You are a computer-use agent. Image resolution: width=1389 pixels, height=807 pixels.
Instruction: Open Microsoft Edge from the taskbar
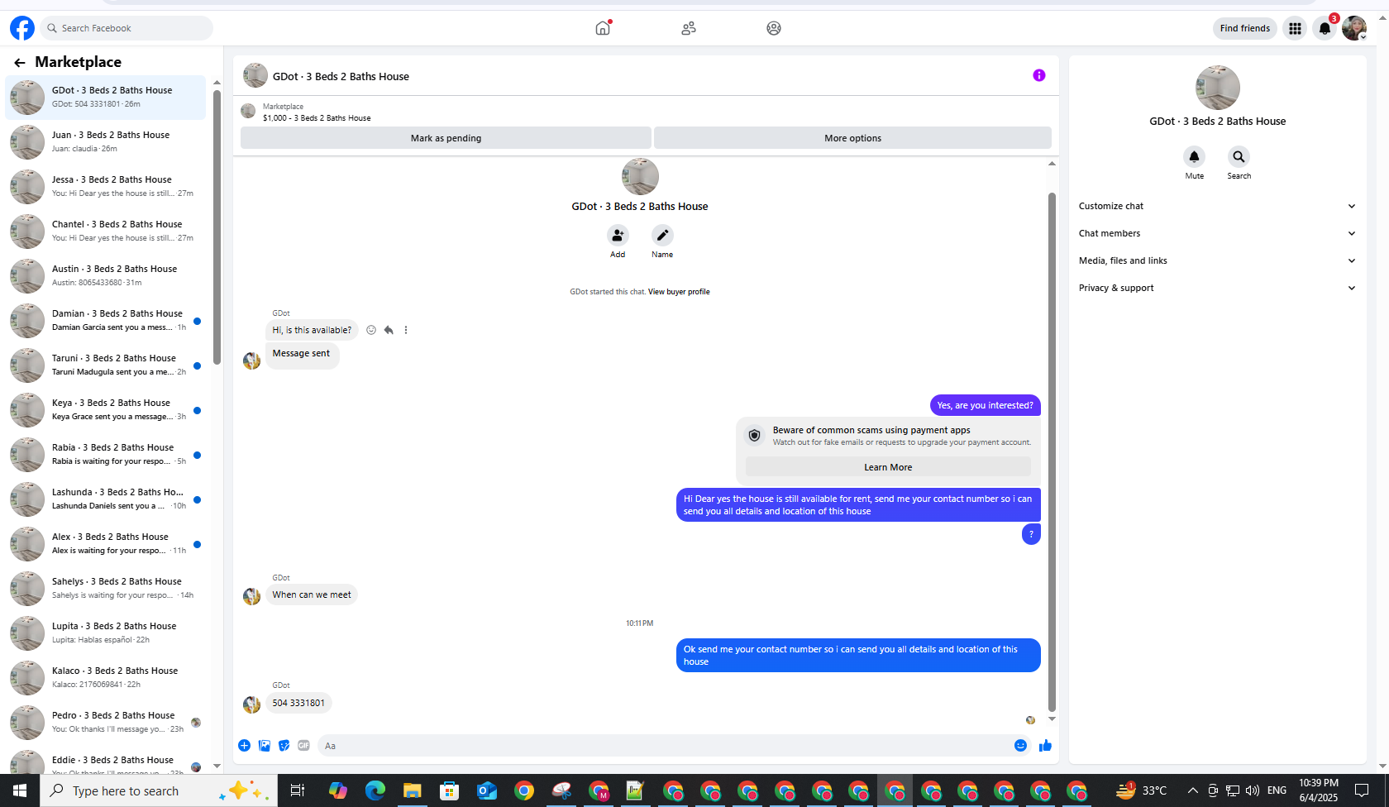point(375,790)
